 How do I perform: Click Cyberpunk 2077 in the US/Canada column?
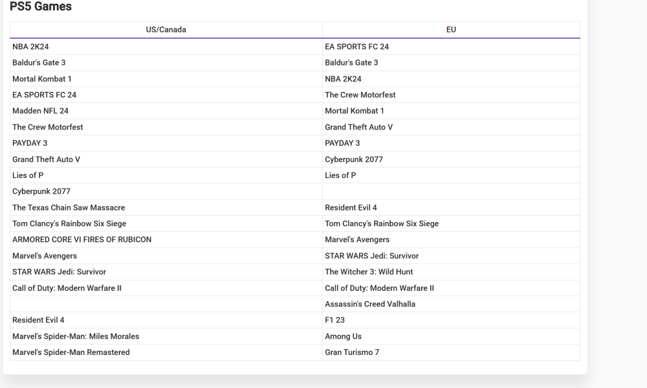pos(41,192)
